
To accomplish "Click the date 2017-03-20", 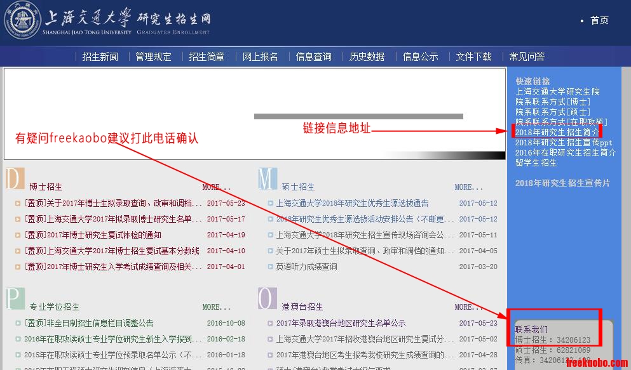I will [478, 267].
